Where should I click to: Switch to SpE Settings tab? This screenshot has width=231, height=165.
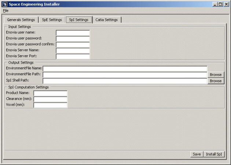coord(52,20)
